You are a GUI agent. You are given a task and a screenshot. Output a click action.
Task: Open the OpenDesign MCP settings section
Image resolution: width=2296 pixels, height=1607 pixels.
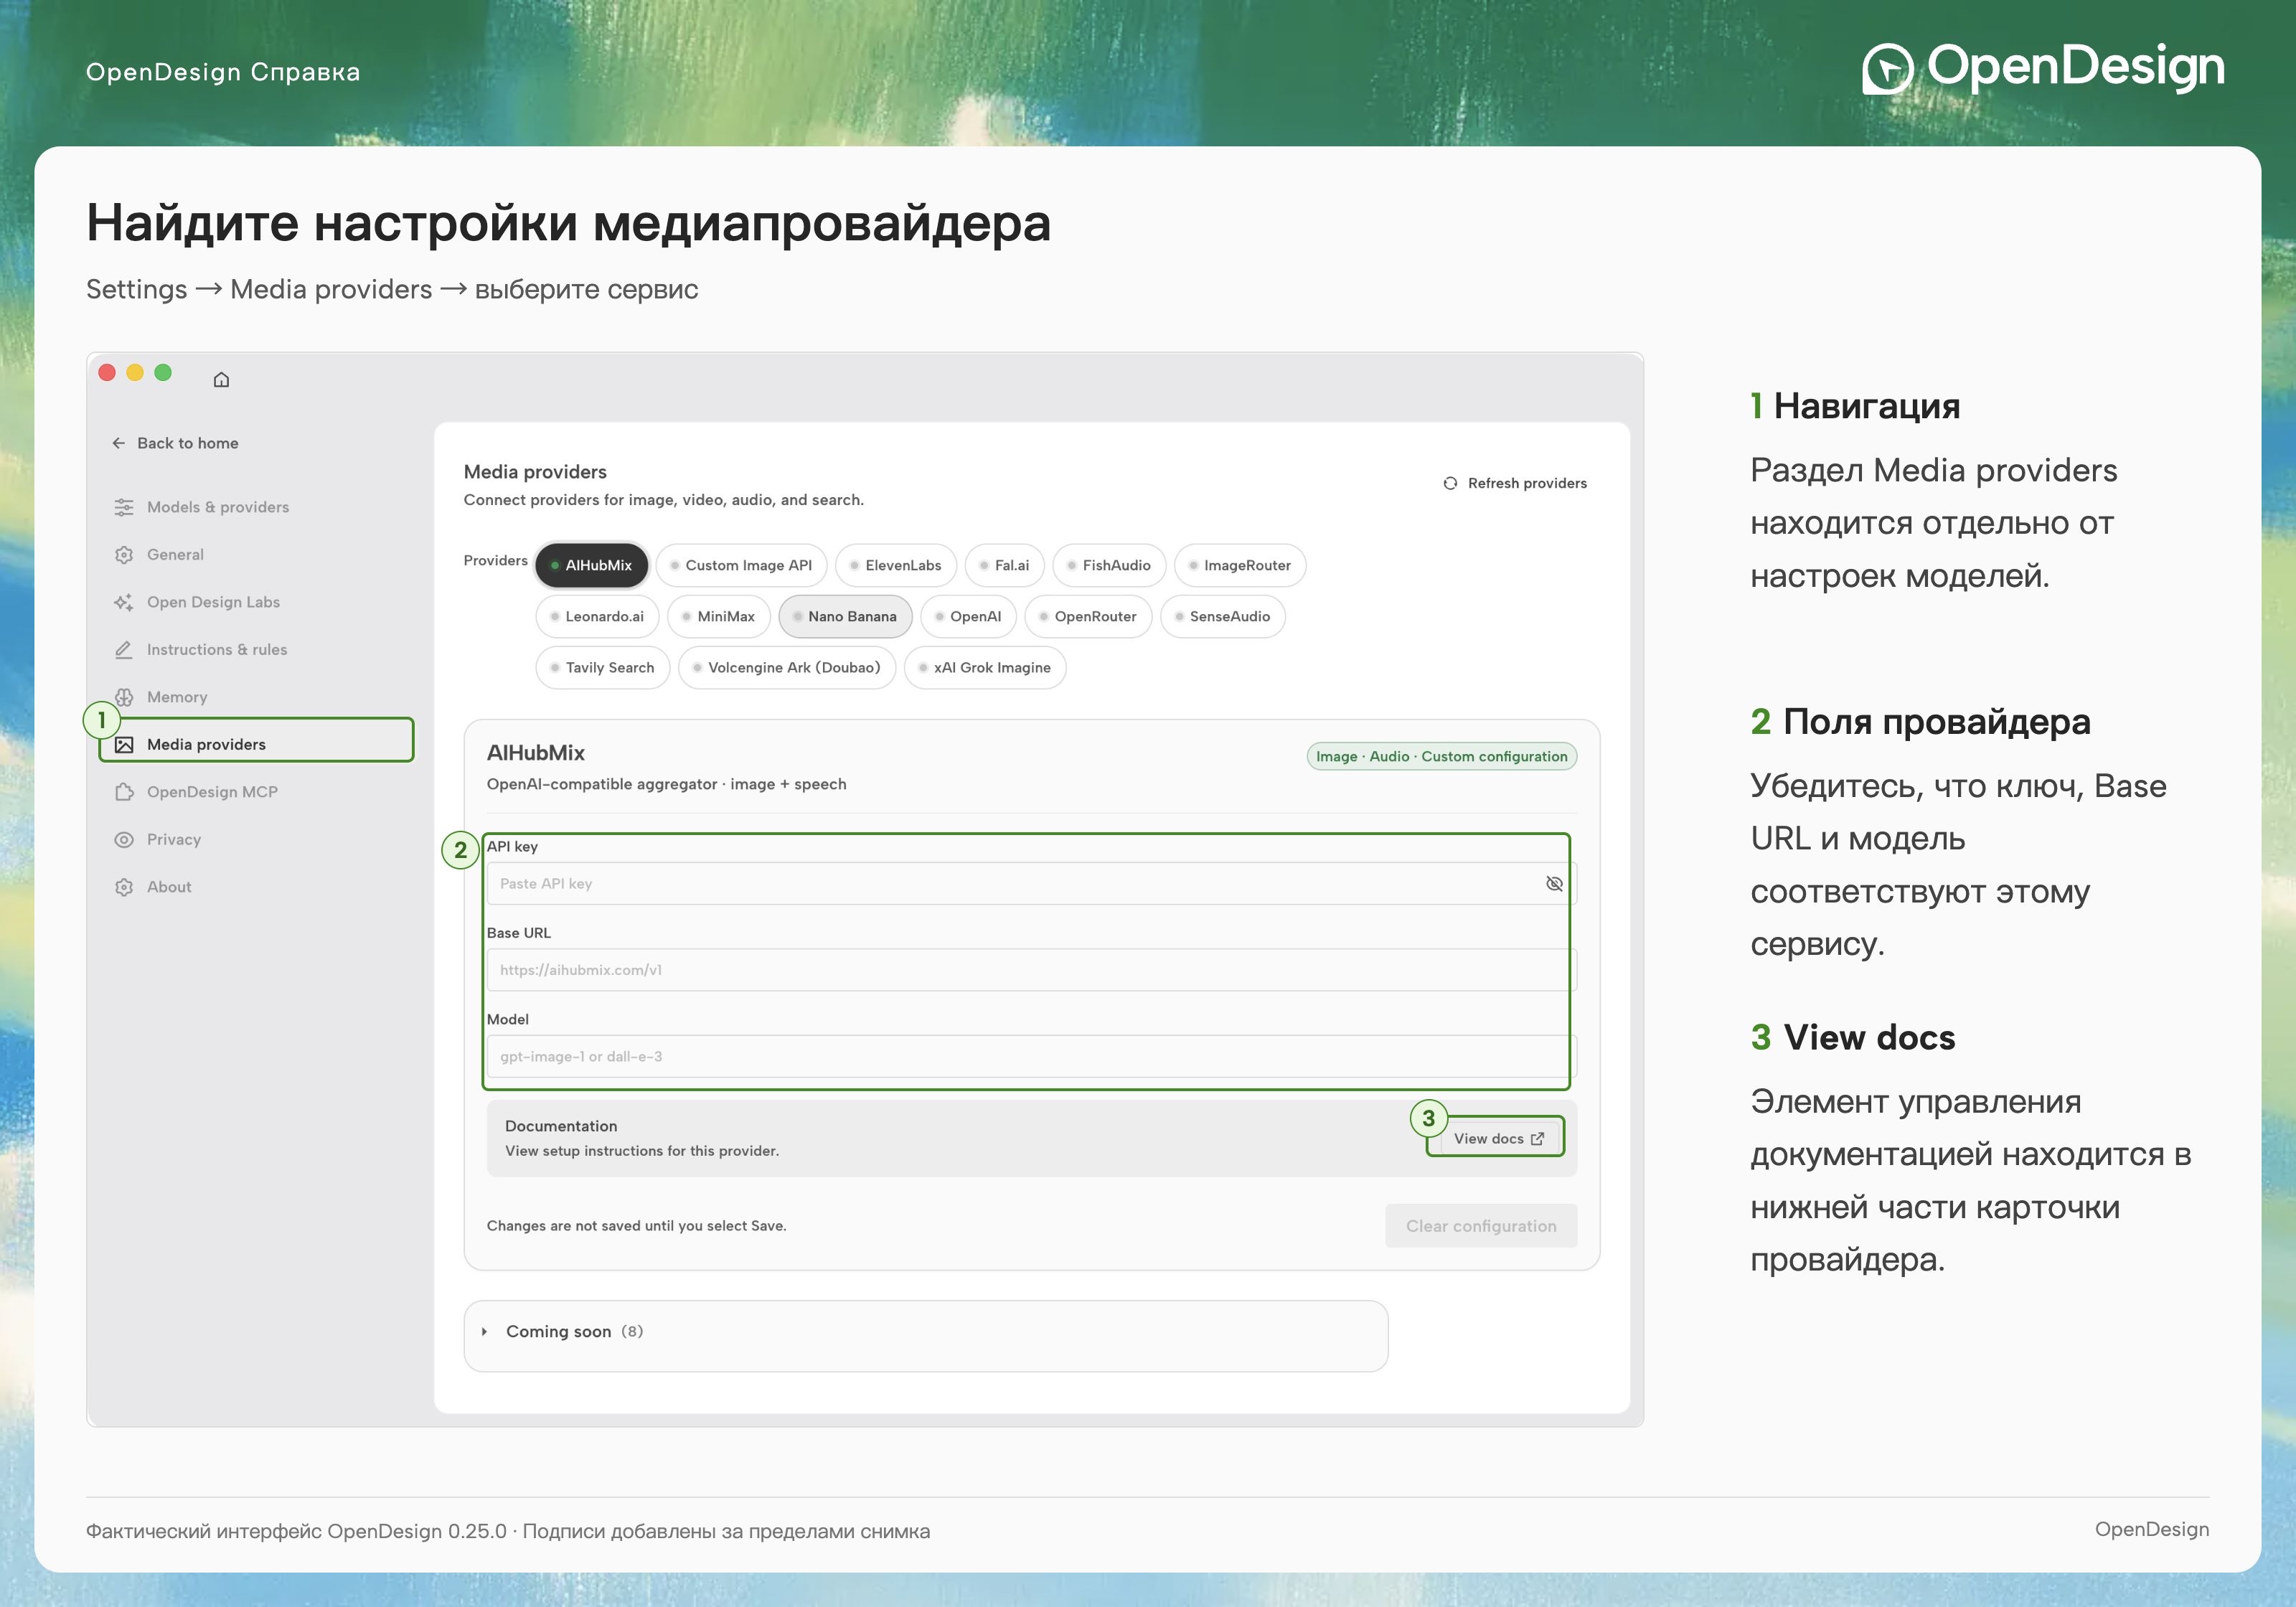[x=256, y=792]
